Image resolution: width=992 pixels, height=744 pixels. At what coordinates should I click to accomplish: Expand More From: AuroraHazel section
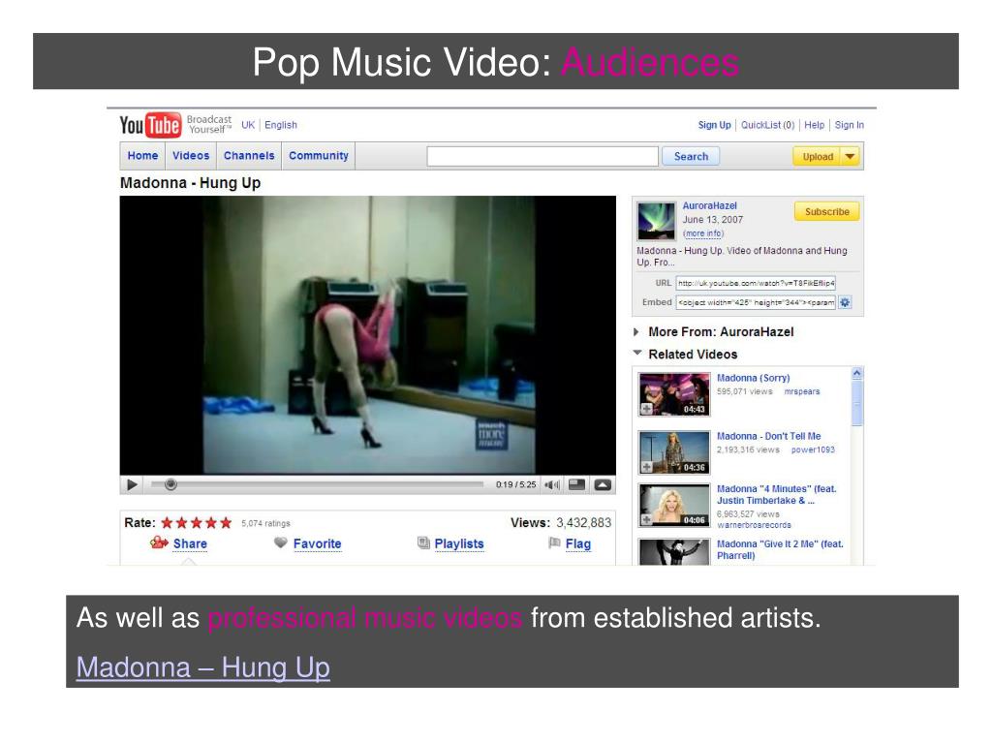[635, 332]
